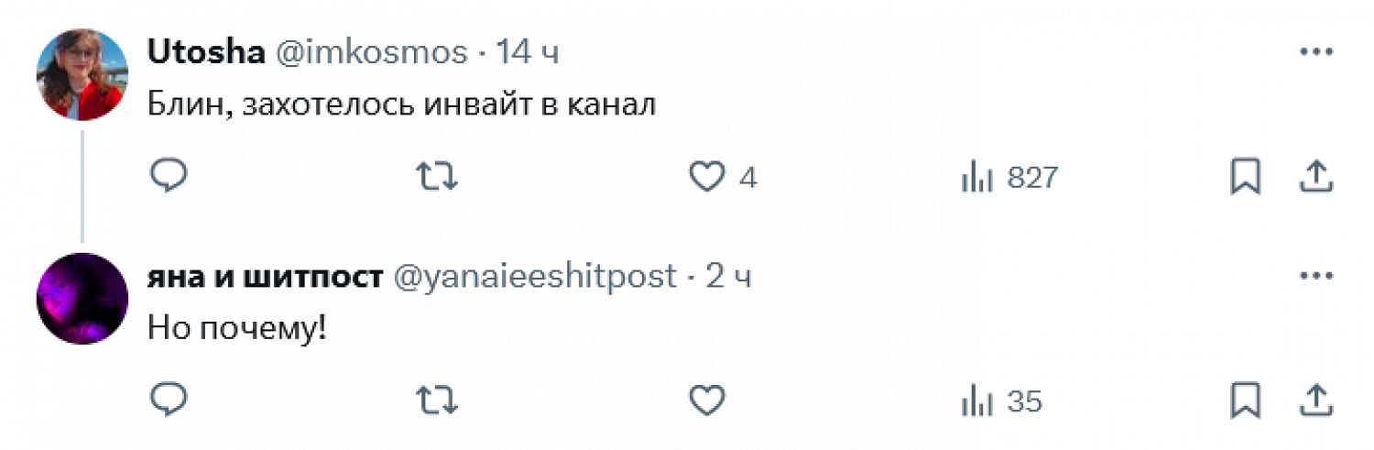Viewport: 1374px width, 450px height.
Task: Like the "Но почему!" tweet
Action: [x=707, y=401]
